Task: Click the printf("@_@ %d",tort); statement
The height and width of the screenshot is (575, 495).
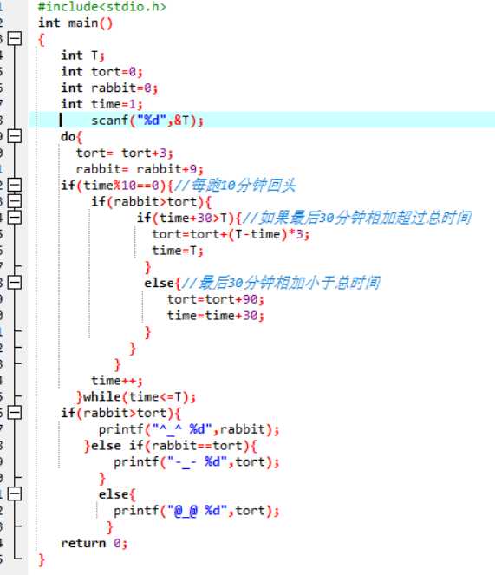Action: pyautogui.click(x=197, y=511)
